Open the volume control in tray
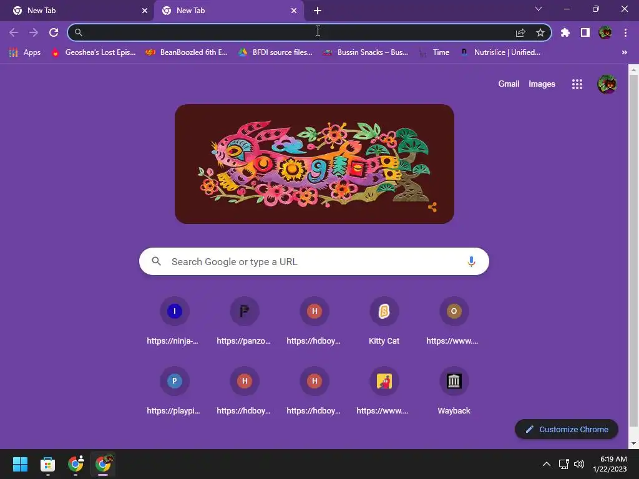 click(579, 464)
